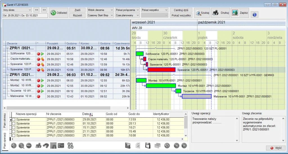The height and width of the screenshot is (154, 288).
Task: Go to previous record with the round arrow
Action: click(177, 146)
